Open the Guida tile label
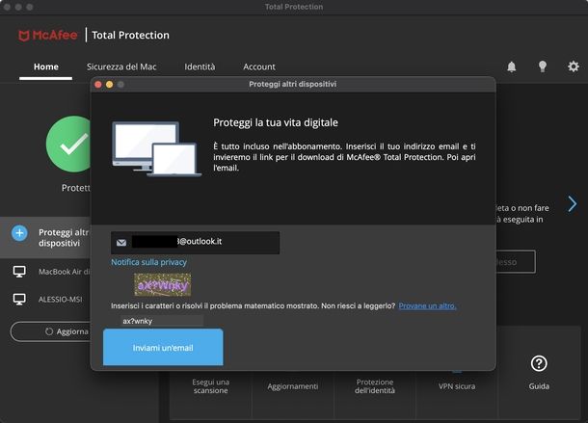Viewport: 588px width, 423px height. pos(539,386)
